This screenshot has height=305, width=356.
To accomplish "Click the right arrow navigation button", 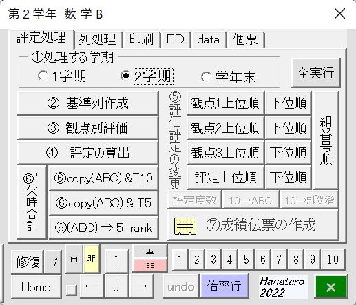I will 141,286.
